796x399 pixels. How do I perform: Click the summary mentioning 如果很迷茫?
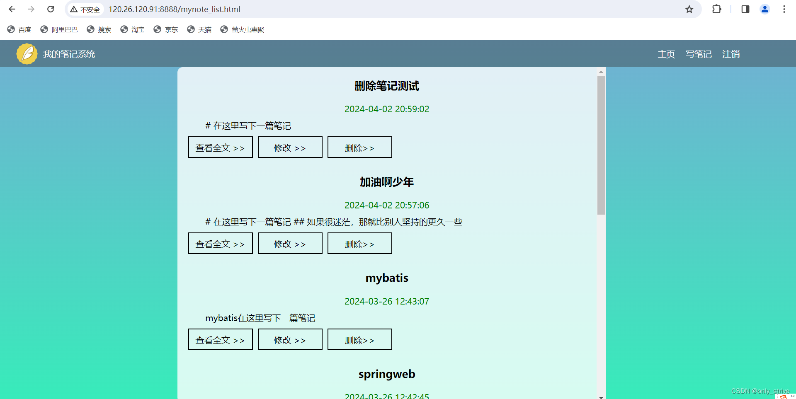tap(334, 222)
